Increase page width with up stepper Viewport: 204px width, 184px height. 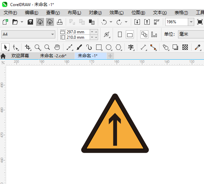96,32
